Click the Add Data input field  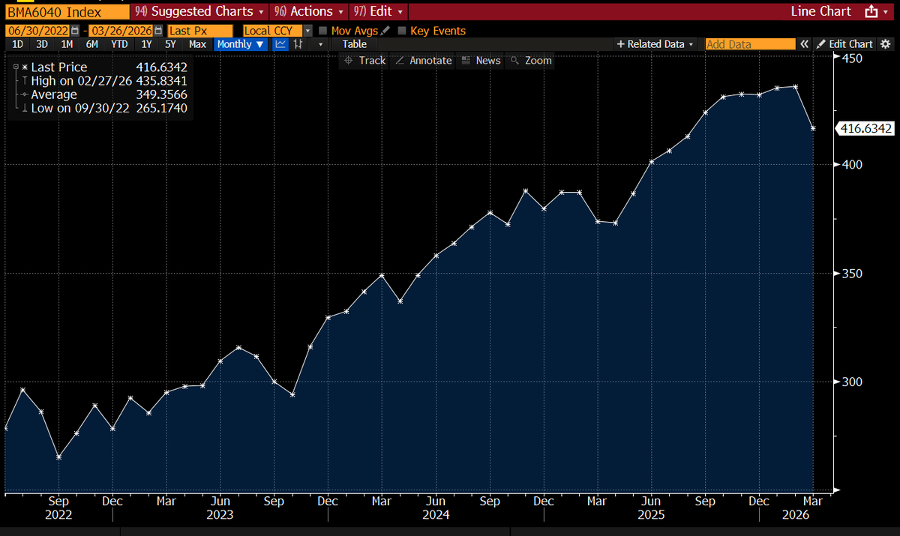coord(750,44)
